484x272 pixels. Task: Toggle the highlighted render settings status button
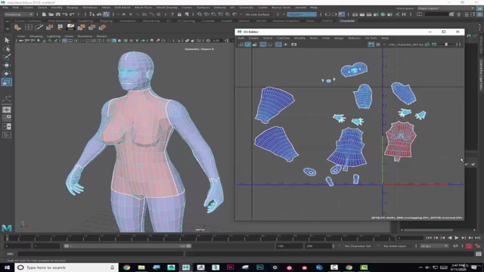click(x=341, y=14)
